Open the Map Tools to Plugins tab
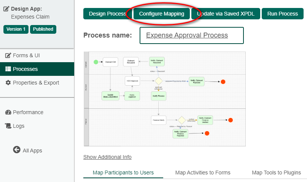The height and width of the screenshot is (182, 307). [276, 173]
